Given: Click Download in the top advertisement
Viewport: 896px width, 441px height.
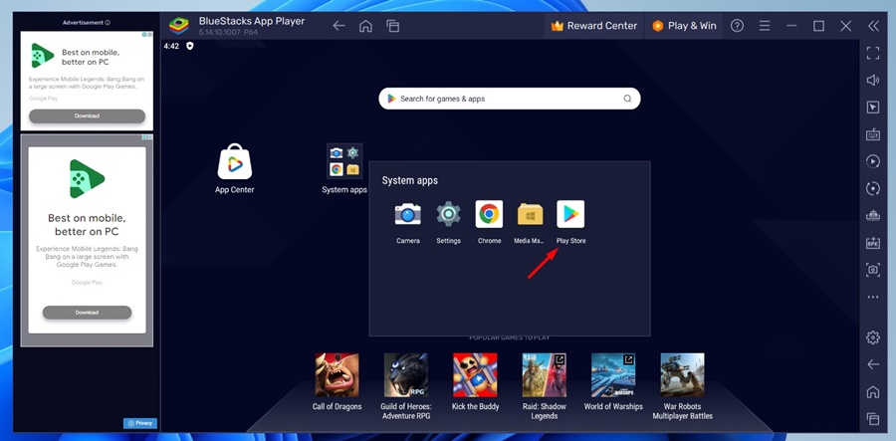Looking at the screenshot, I should (x=87, y=115).
